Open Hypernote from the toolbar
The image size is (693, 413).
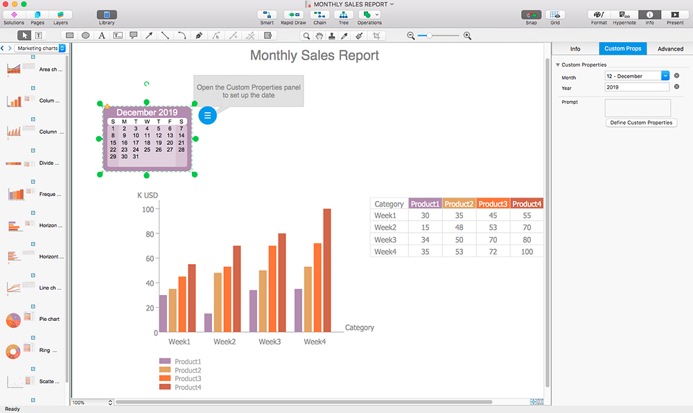[626, 15]
